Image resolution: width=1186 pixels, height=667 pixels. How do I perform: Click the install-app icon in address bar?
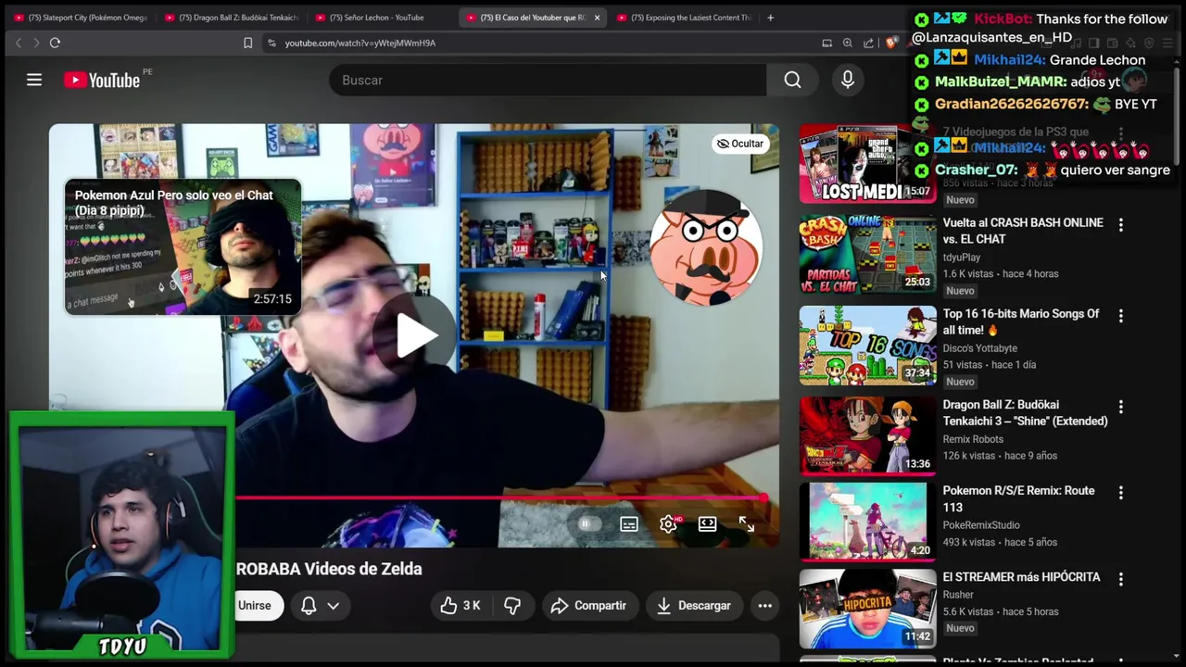click(826, 43)
